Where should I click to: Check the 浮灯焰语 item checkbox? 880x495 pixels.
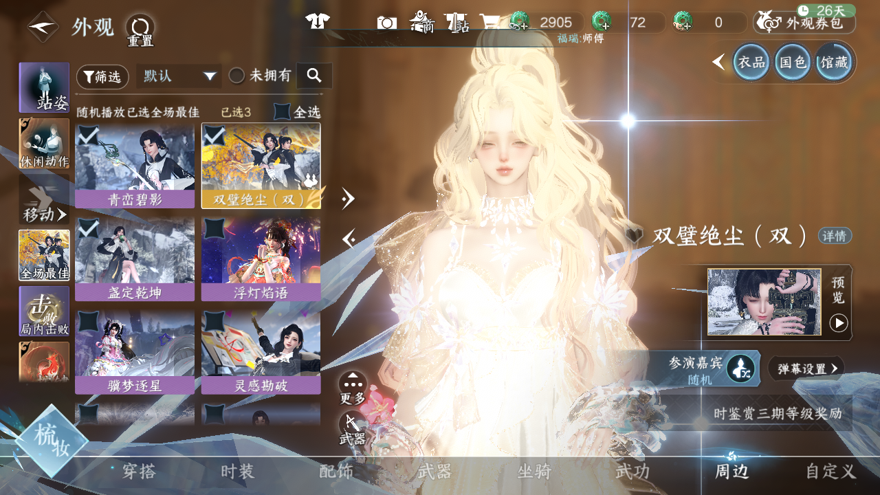214,228
